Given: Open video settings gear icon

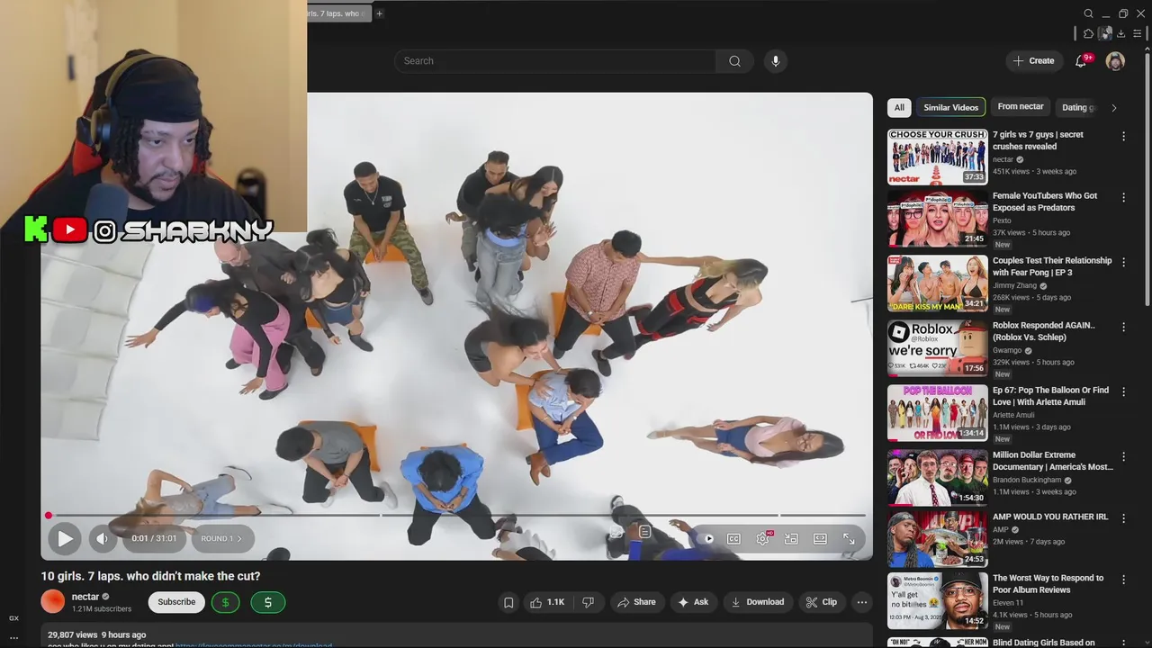Looking at the screenshot, I should (x=763, y=538).
